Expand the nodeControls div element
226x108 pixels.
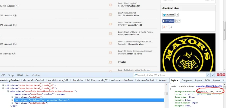[13, 103]
